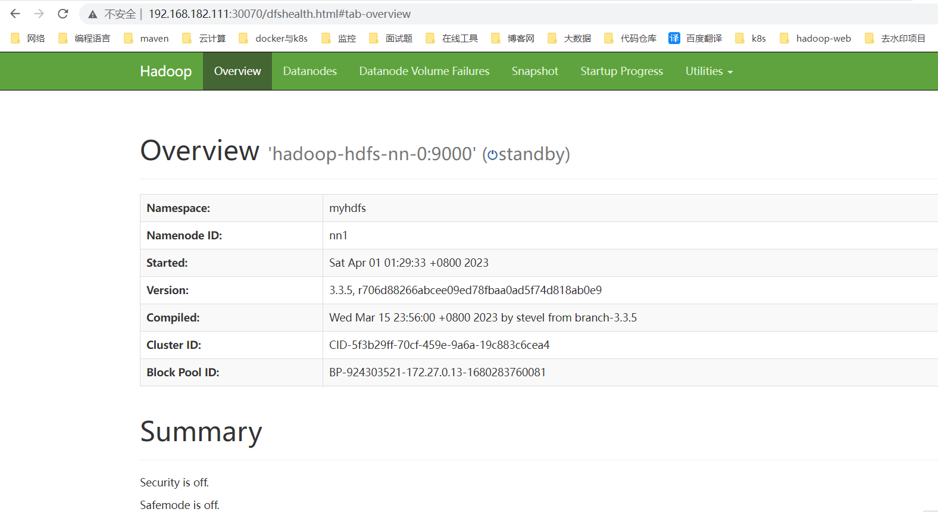This screenshot has height=512, width=938.
Task: Click the Cluster ID value
Action: [x=439, y=345]
